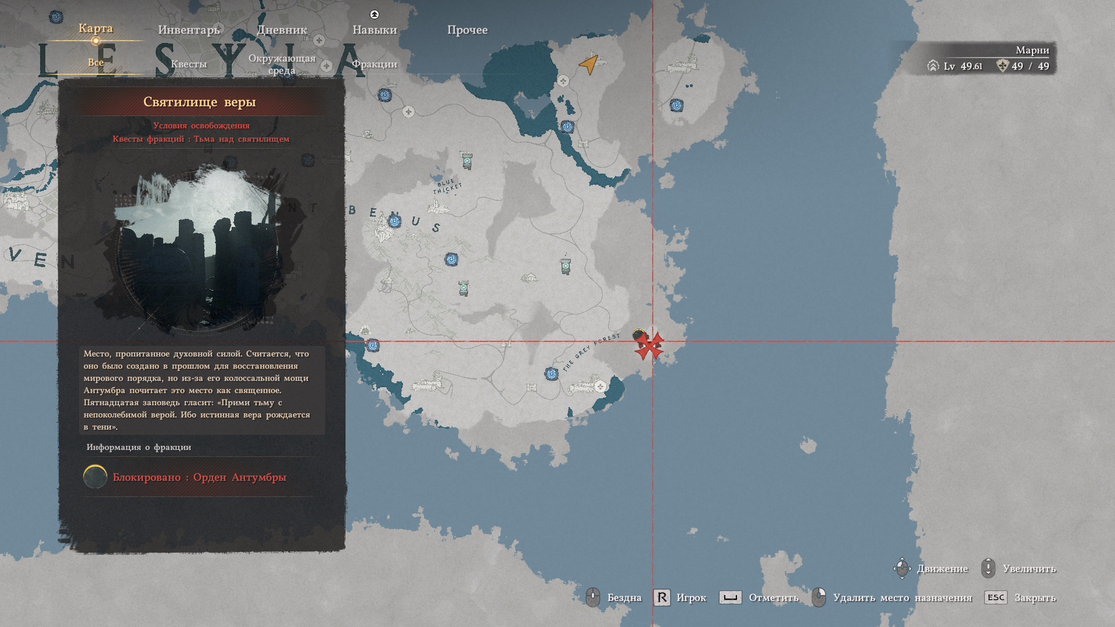Select the blue waypoint on west coast
Viewport: 1115px width, 627px height.
[x=373, y=345]
